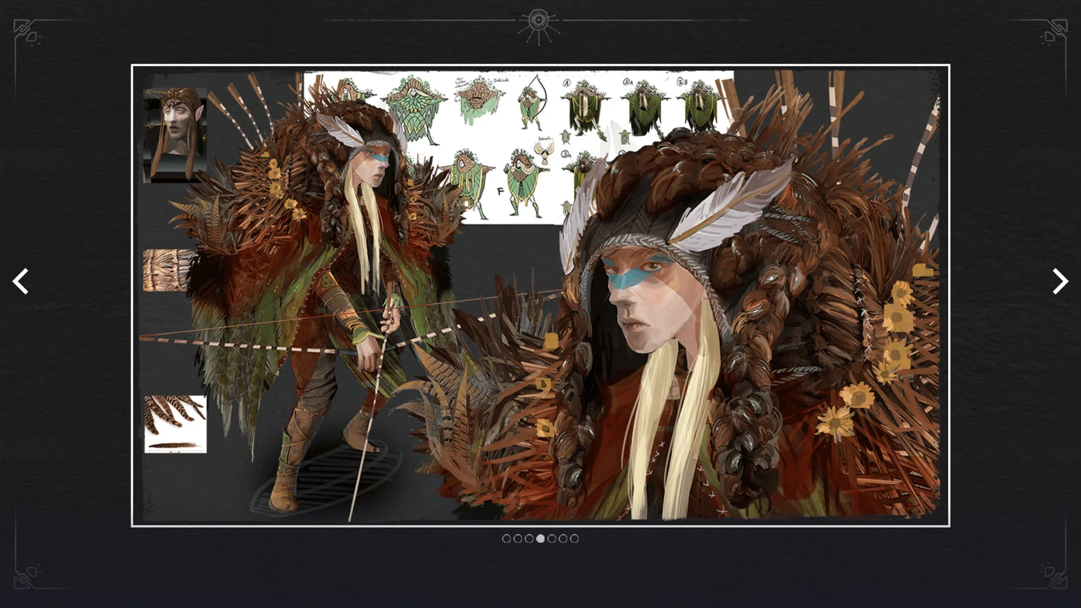Jump to the last pagination dot
The height and width of the screenshot is (608, 1081).
click(574, 539)
